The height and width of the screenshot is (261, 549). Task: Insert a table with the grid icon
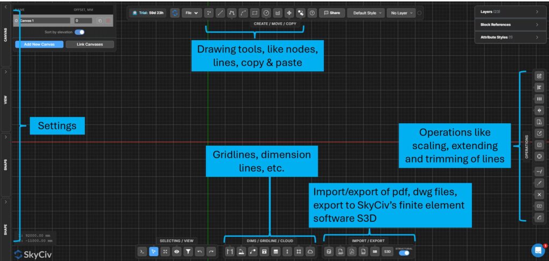coord(276,251)
